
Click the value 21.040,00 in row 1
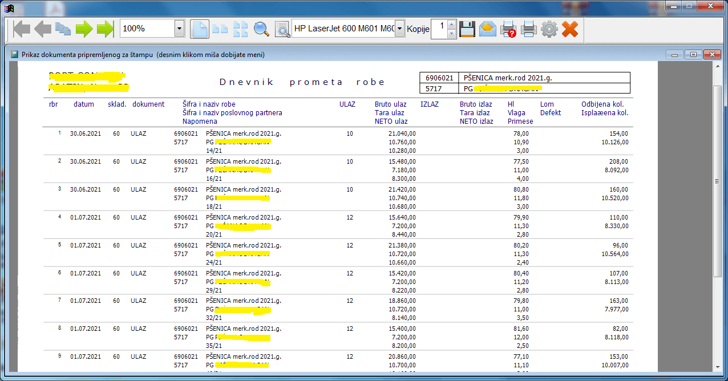click(402, 133)
